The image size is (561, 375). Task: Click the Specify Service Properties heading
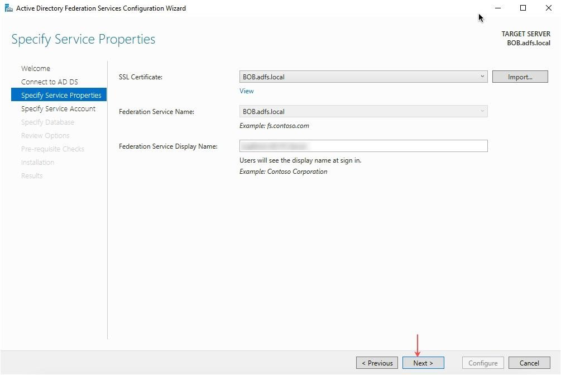tap(83, 39)
